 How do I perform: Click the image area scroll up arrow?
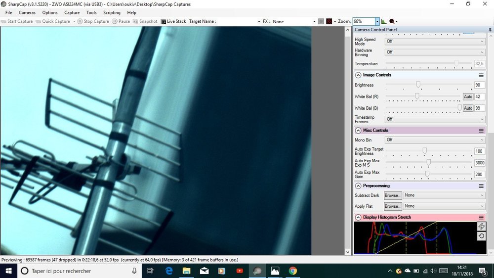[348, 30]
